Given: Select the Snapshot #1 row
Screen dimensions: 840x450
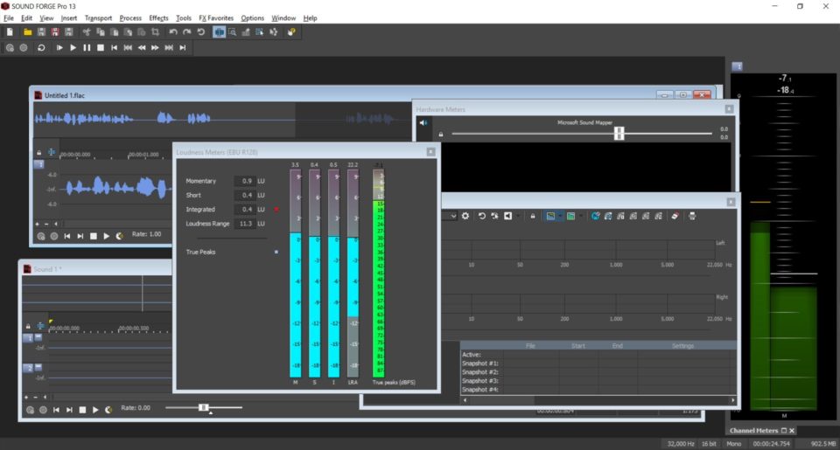Looking at the screenshot, I should pos(598,363).
